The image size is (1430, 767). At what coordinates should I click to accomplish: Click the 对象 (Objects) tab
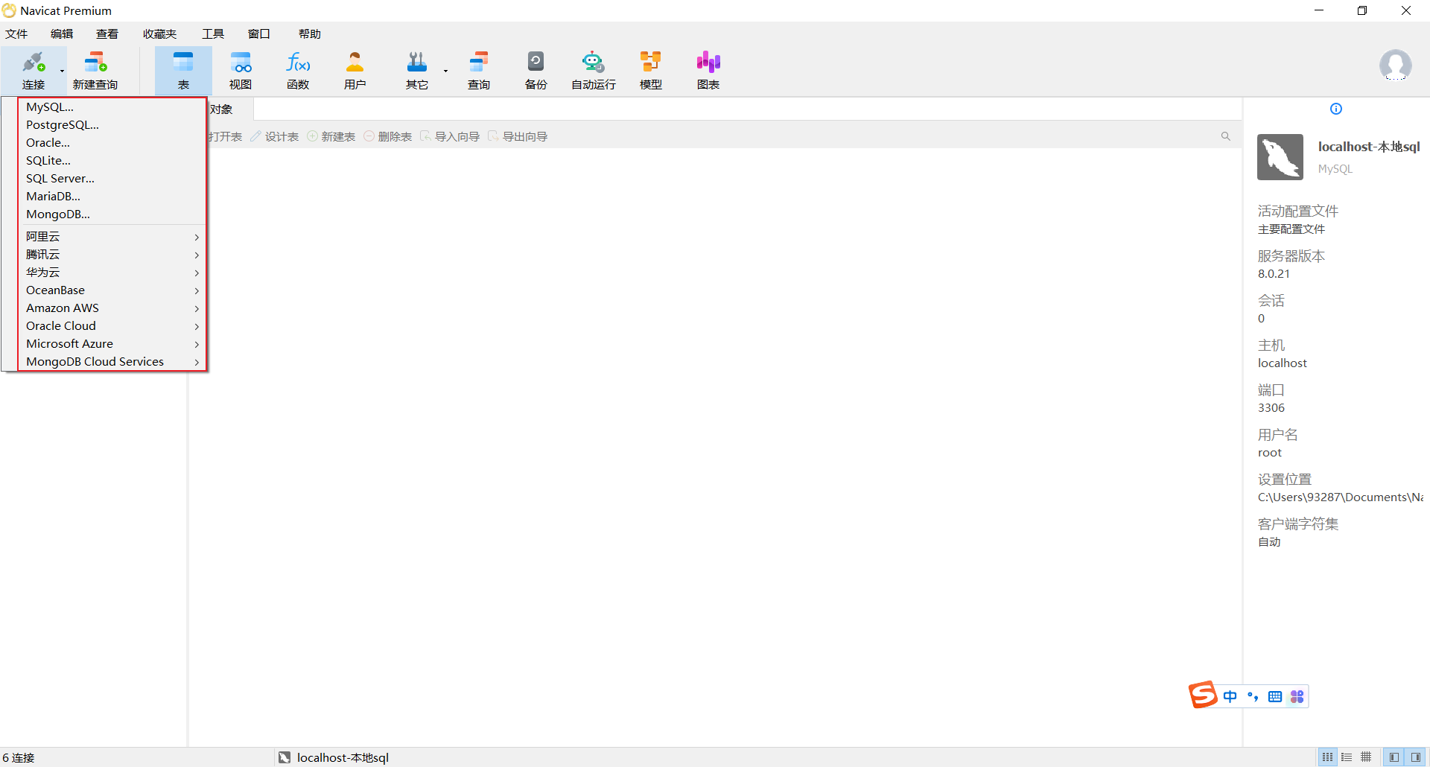[221, 109]
